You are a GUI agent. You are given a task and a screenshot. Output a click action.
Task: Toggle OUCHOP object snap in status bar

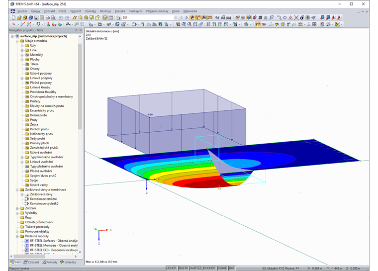click(x=209, y=268)
